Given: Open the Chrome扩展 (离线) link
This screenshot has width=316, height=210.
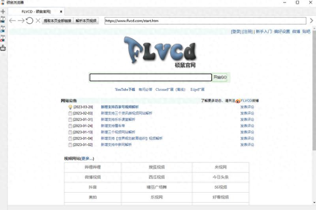Looking at the screenshot, I should click(x=170, y=89).
